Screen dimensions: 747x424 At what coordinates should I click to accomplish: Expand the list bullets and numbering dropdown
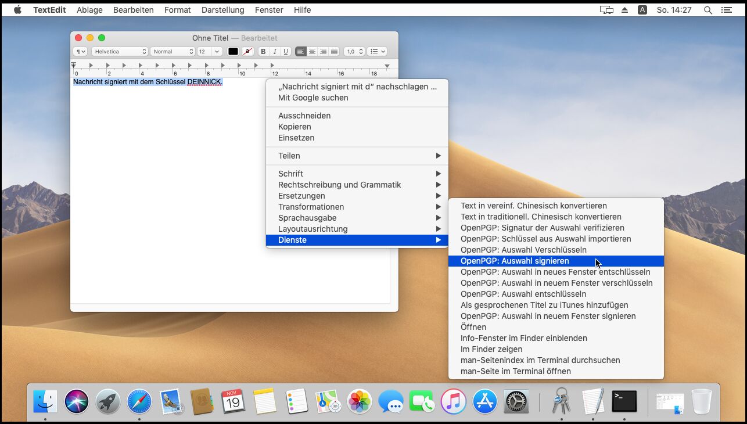pyautogui.click(x=377, y=52)
